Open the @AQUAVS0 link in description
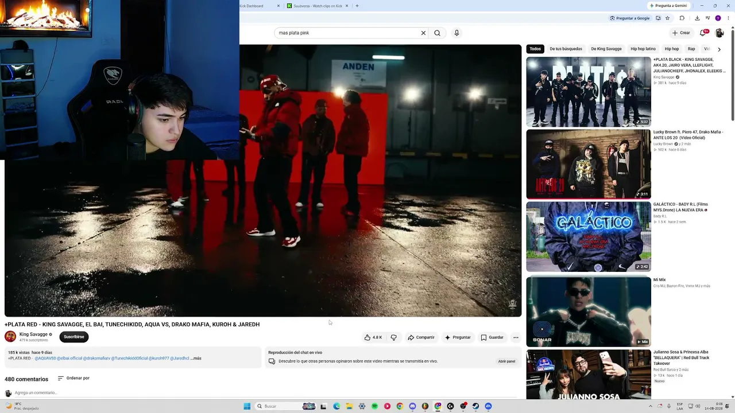The image size is (735, 413). pos(45,359)
